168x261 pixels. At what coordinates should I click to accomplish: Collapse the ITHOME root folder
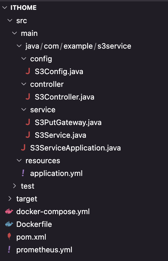tap(5, 8)
